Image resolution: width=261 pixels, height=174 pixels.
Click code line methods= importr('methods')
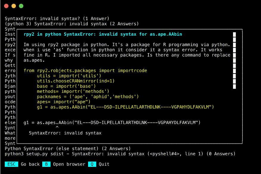coord(73,91)
